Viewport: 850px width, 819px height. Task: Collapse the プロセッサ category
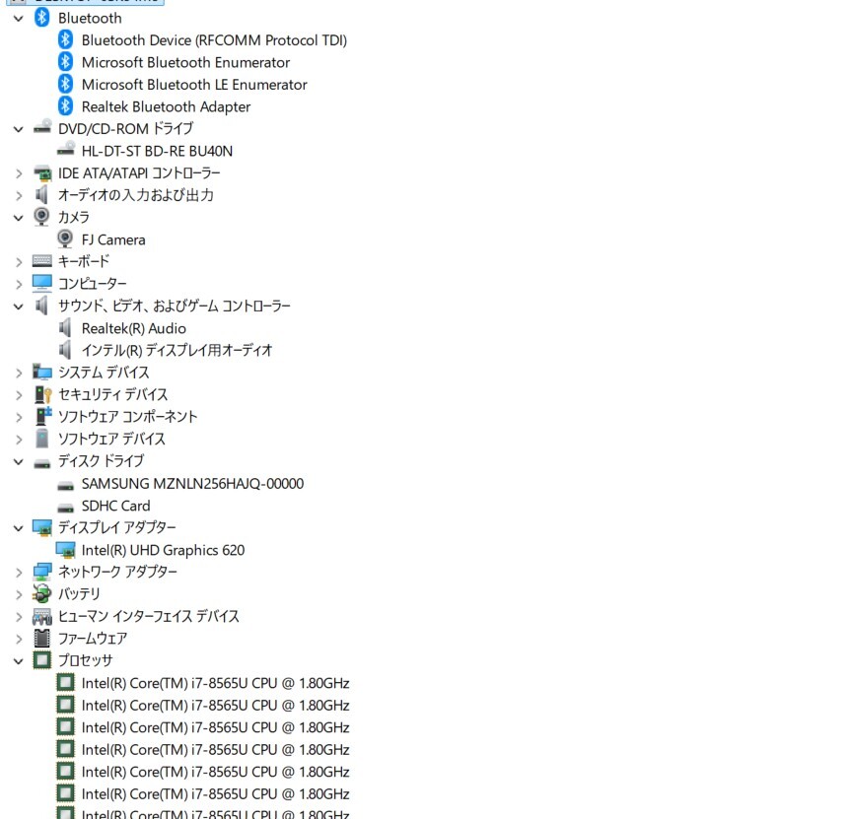pos(19,661)
